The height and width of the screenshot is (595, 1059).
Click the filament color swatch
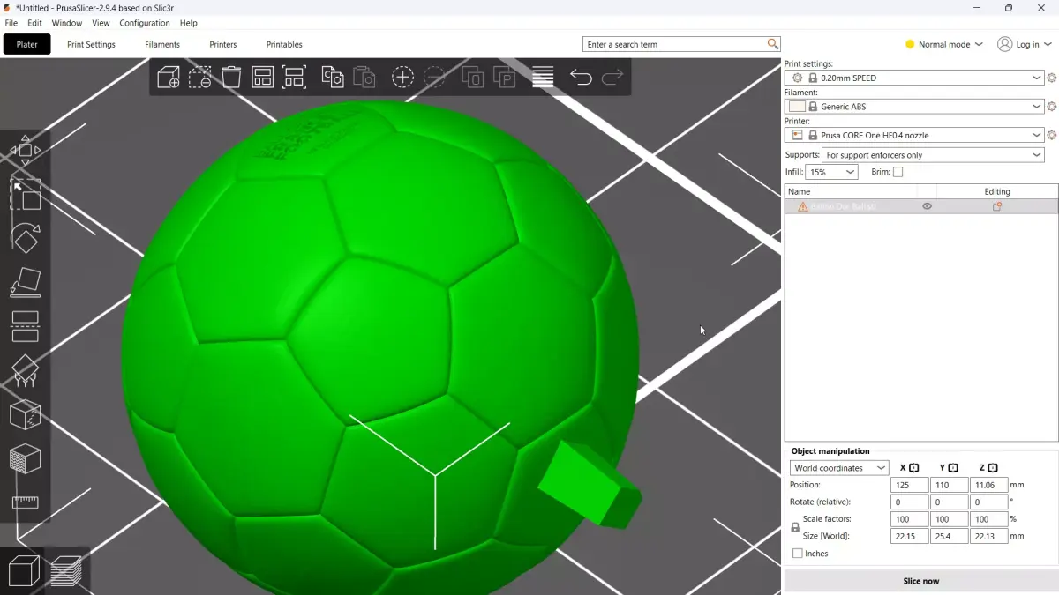(797, 107)
